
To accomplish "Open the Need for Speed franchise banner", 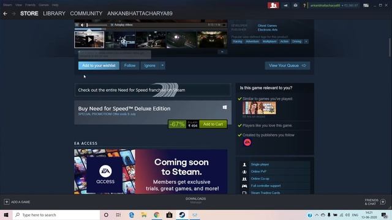I will coord(153,90).
